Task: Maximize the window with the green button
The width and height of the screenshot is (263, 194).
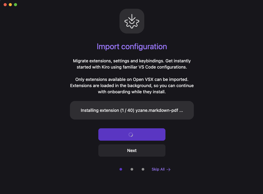Action: [15, 5]
